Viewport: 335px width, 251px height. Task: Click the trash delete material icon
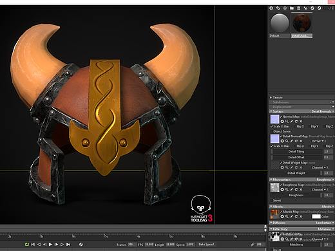click(298, 8)
